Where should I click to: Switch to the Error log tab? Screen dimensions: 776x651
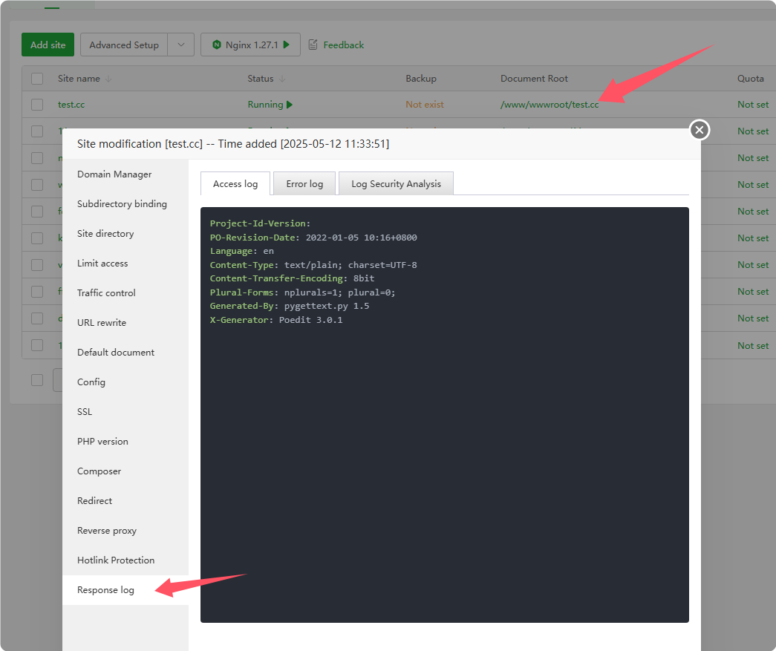(x=304, y=184)
